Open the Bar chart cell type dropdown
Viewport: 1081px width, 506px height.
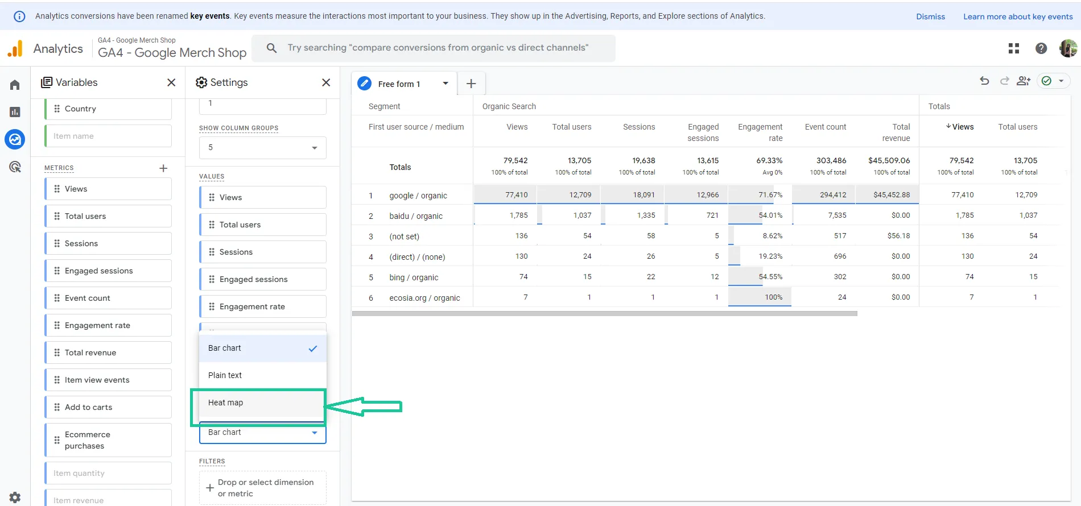click(263, 433)
